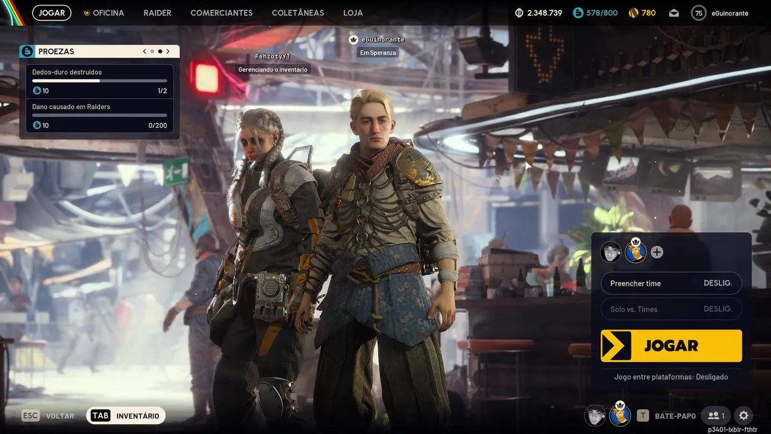Select the first Proezas page dot
The height and width of the screenshot is (434, 771).
(152, 51)
